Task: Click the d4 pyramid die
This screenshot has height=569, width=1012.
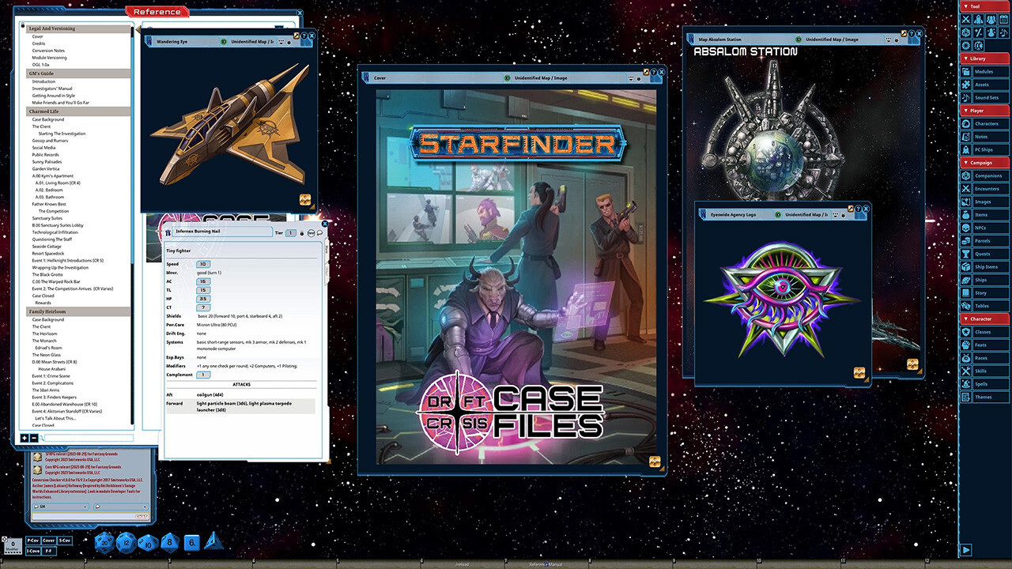Action: click(x=213, y=541)
